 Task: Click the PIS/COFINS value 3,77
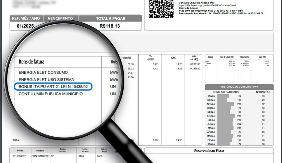click(155, 64)
